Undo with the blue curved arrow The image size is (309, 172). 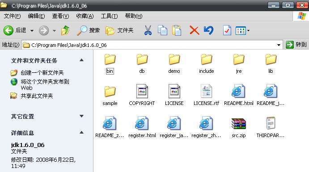209,30
